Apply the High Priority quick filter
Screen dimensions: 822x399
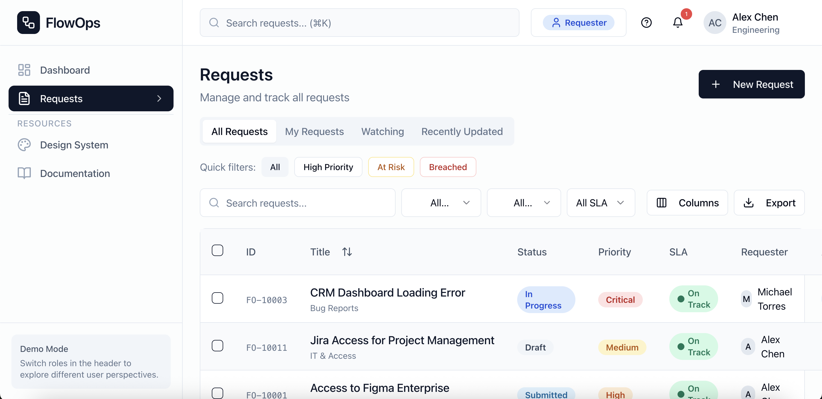pyautogui.click(x=328, y=167)
